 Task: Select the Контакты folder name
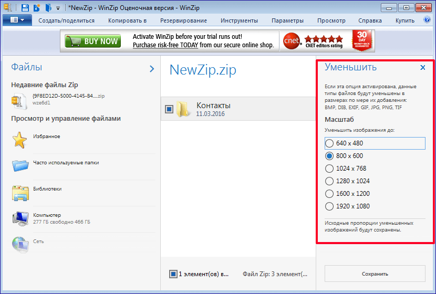click(213, 106)
